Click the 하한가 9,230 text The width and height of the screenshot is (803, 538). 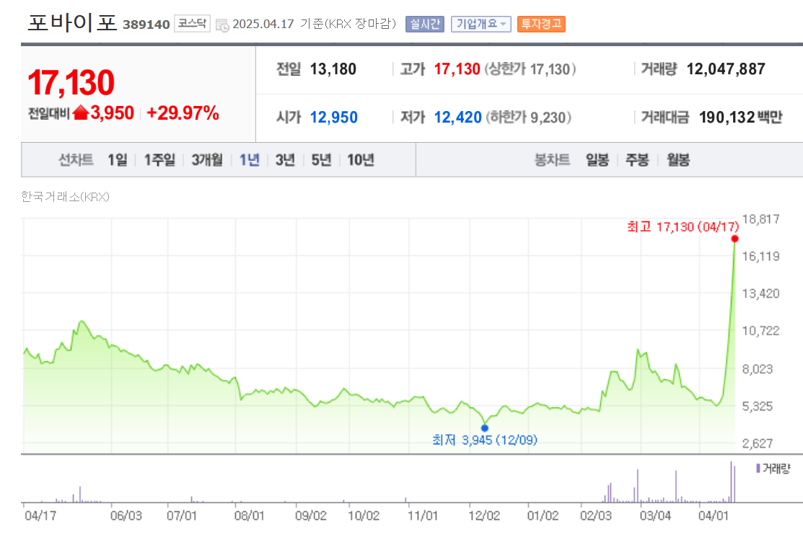tap(529, 118)
